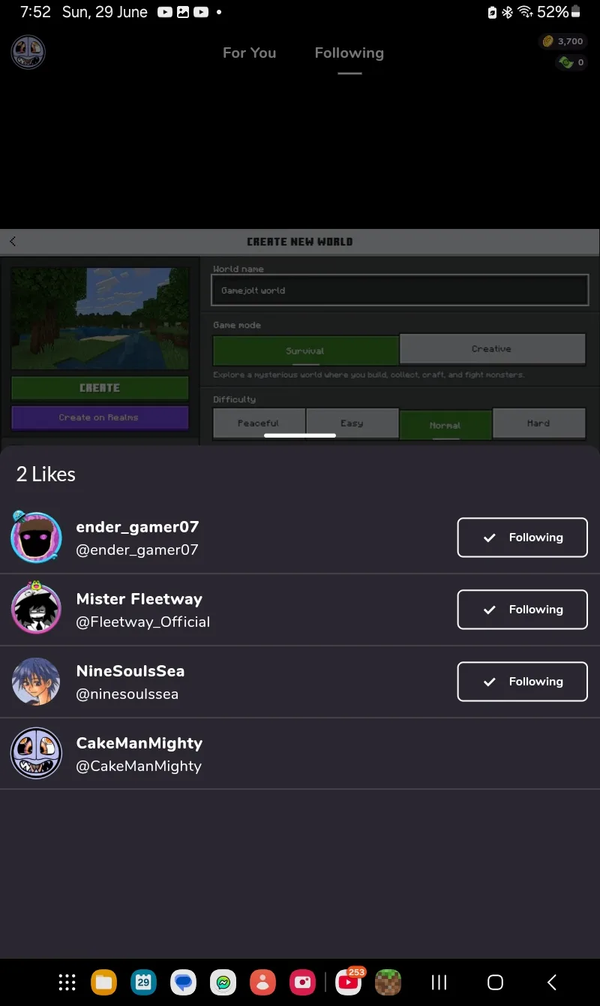Select the Following feed tab
Screen dimensions: 600x1006
(x=349, y=53)
